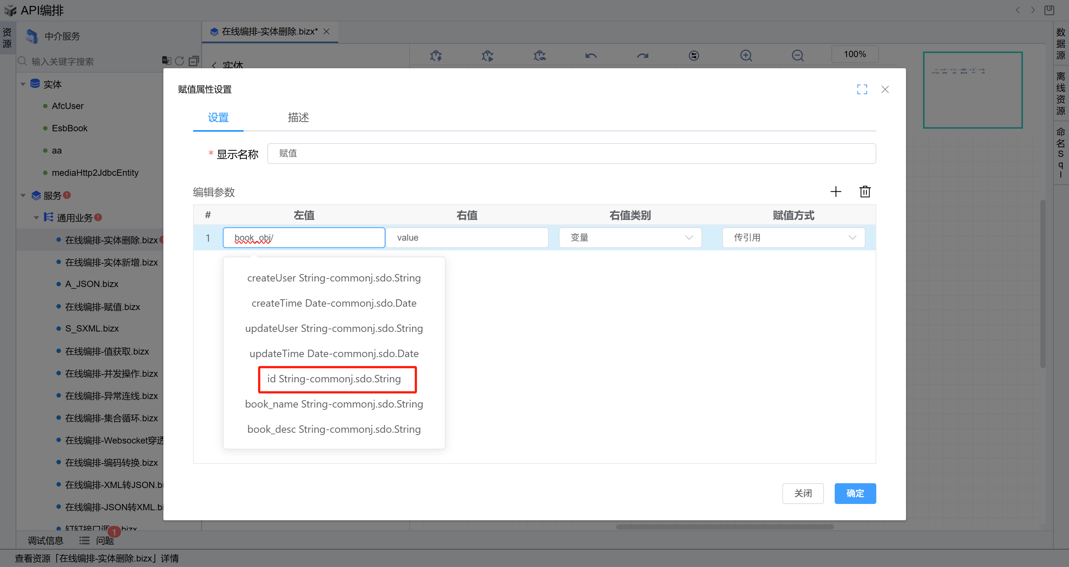
Task: Click the 显示名称 input field
Action: 571,154
